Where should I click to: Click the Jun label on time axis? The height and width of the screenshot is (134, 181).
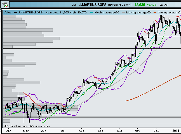point(44,131)
